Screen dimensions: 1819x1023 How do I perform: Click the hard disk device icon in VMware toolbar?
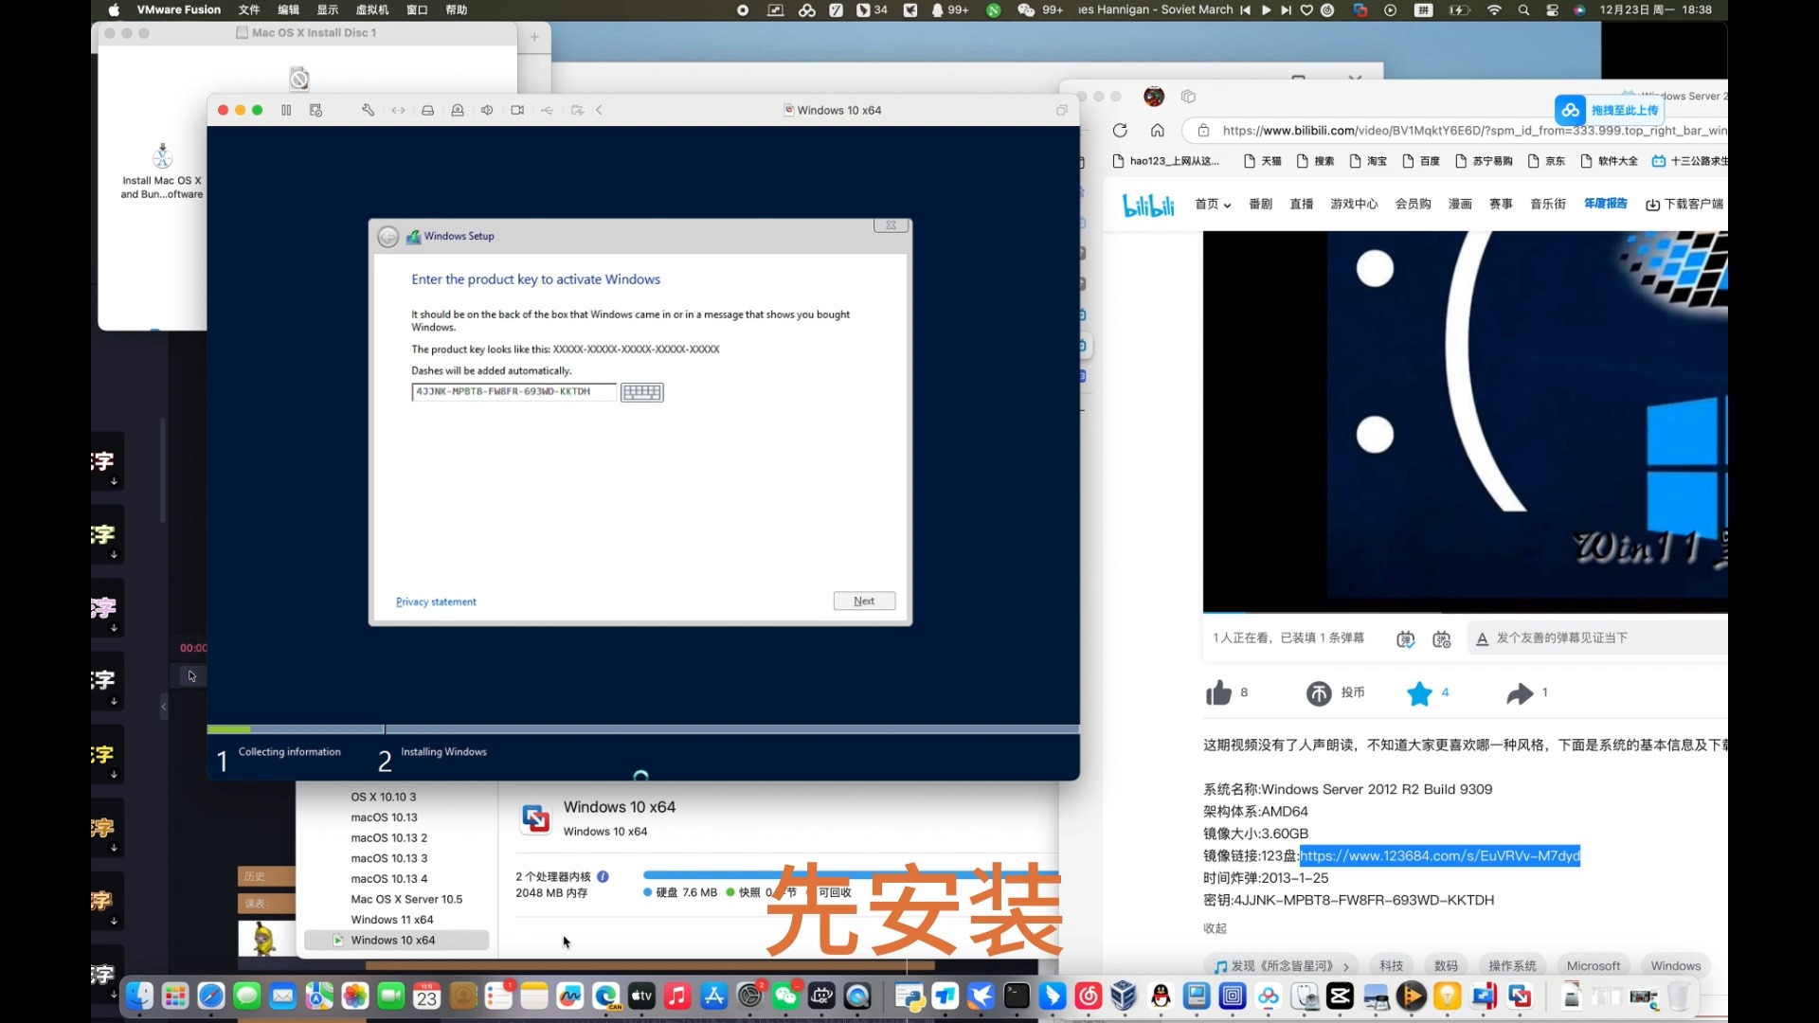coord(427,110)
